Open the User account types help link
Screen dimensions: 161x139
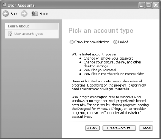pos(29,34)
